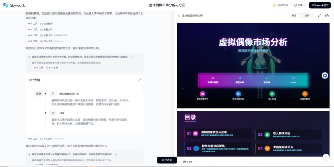
Task: Click the 去Skywork创作 button
Action: pos(320,5)
